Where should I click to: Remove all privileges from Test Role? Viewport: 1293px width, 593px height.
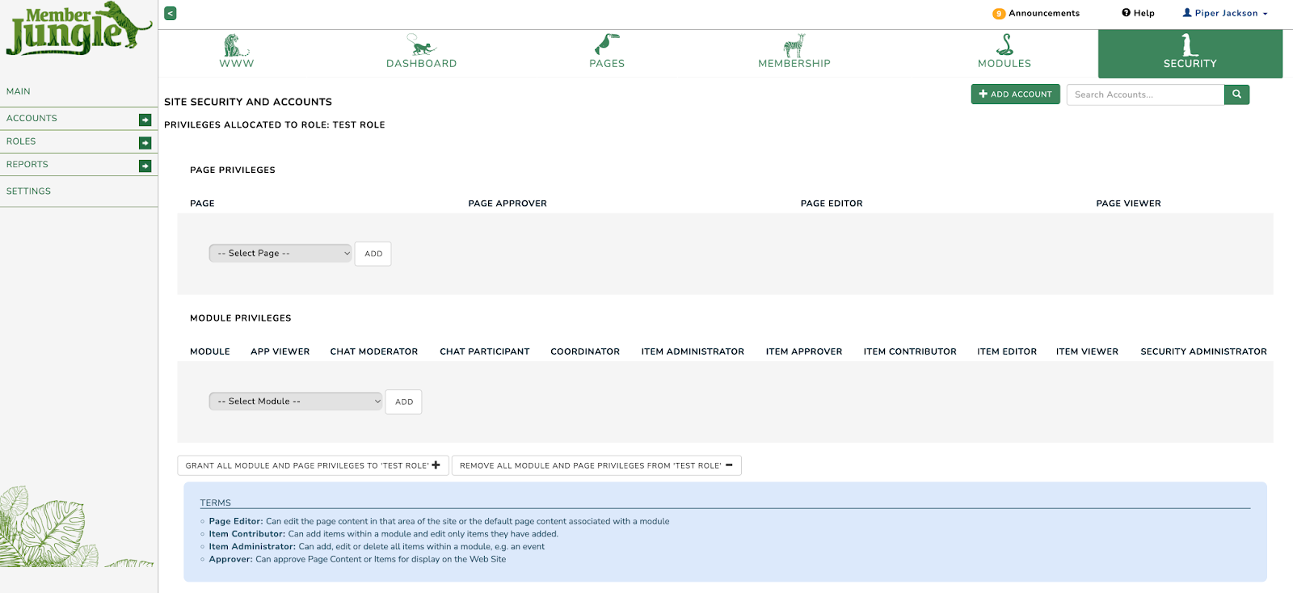tap(596, 465)
